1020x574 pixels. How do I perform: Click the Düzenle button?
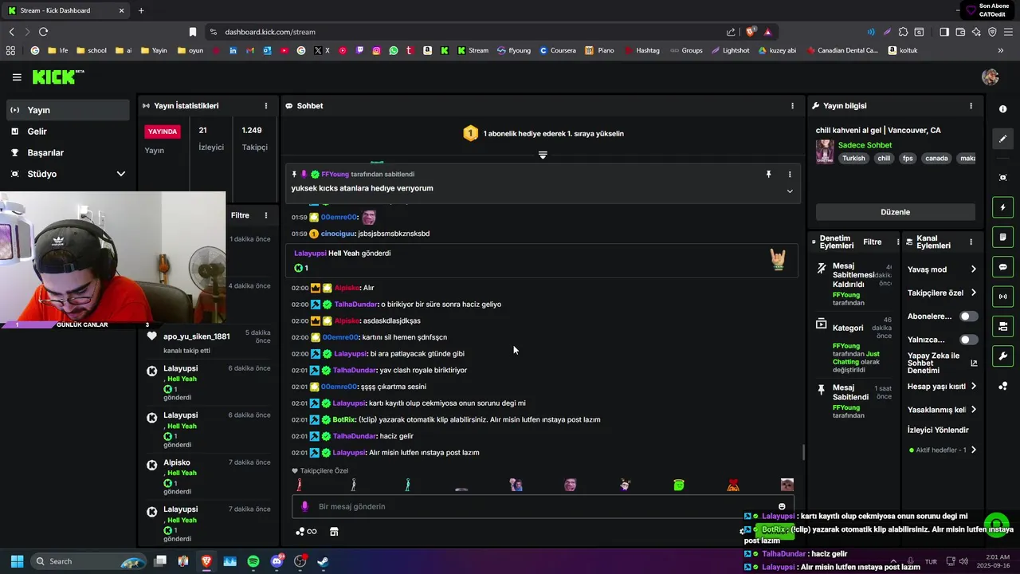click(895, 212)
